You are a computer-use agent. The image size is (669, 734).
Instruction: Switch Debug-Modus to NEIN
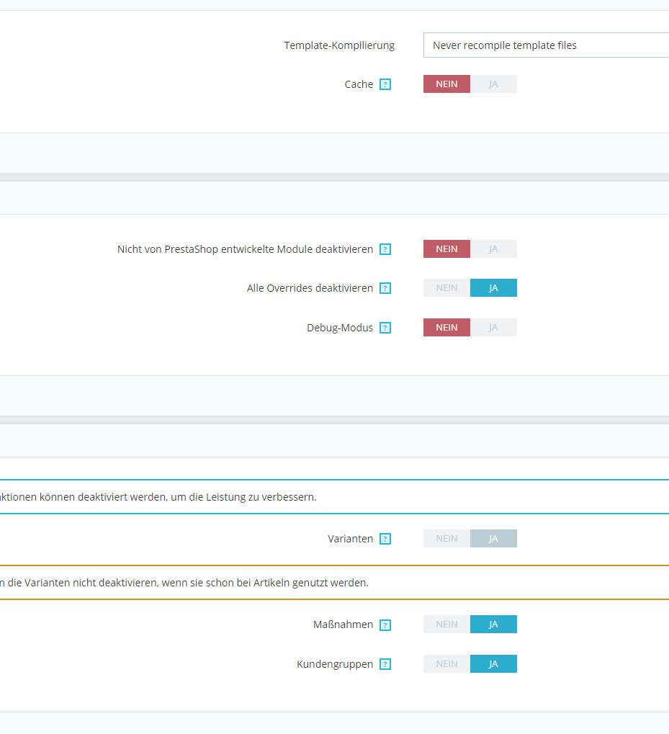[446, 327]
